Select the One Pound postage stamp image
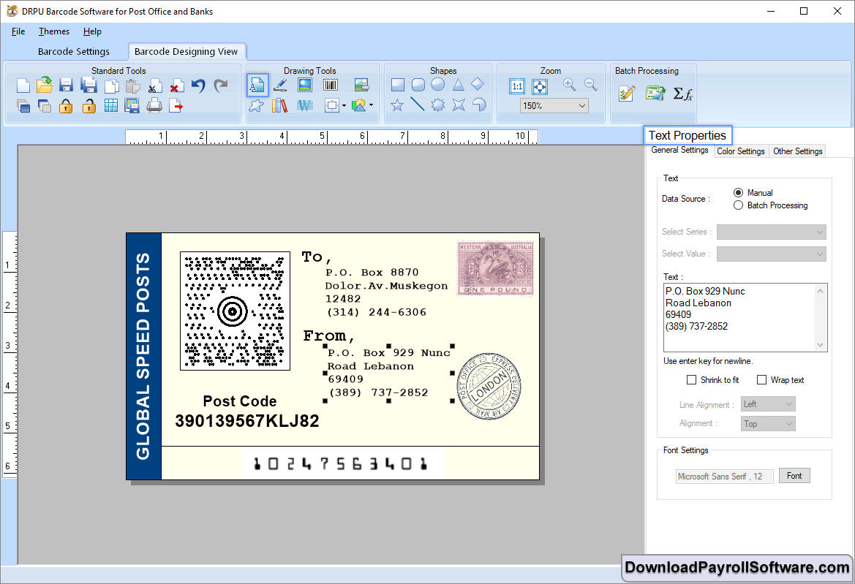Viewport: 855px width, 584px height. [495, 268]
